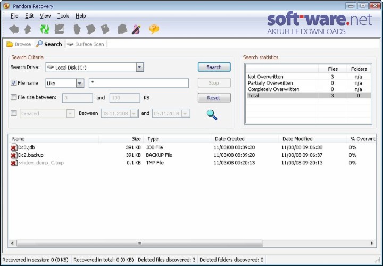Click the file name pattern input field
Image resolution: width=383 pixels, height=266 pixels.
[x=139, y=83]
